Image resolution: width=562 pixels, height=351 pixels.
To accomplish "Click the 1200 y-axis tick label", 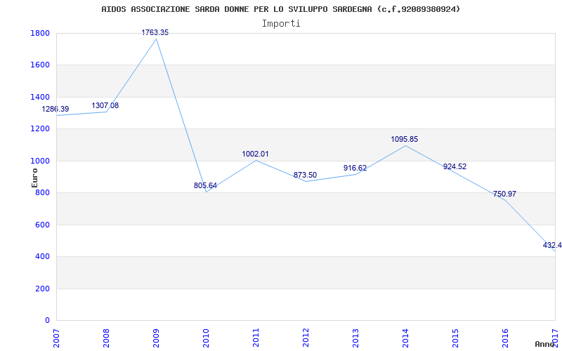I will (40, 129).
